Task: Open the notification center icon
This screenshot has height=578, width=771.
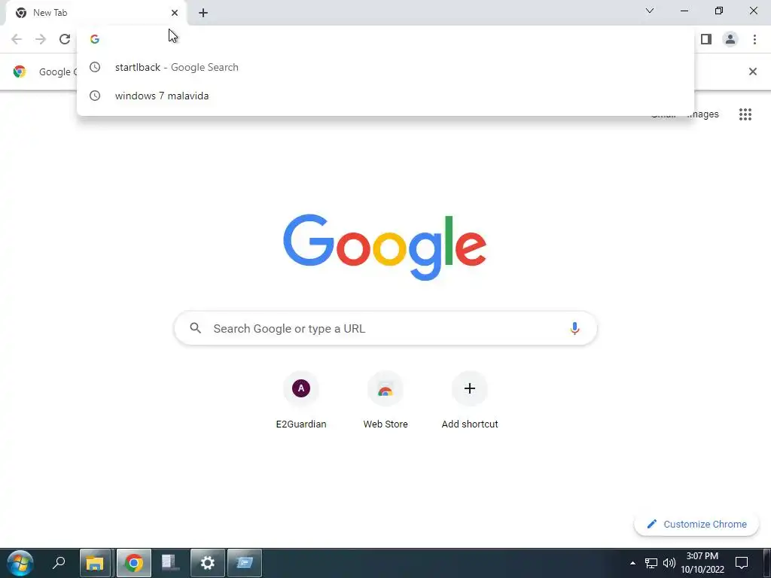Action: [x=742, y=563]
